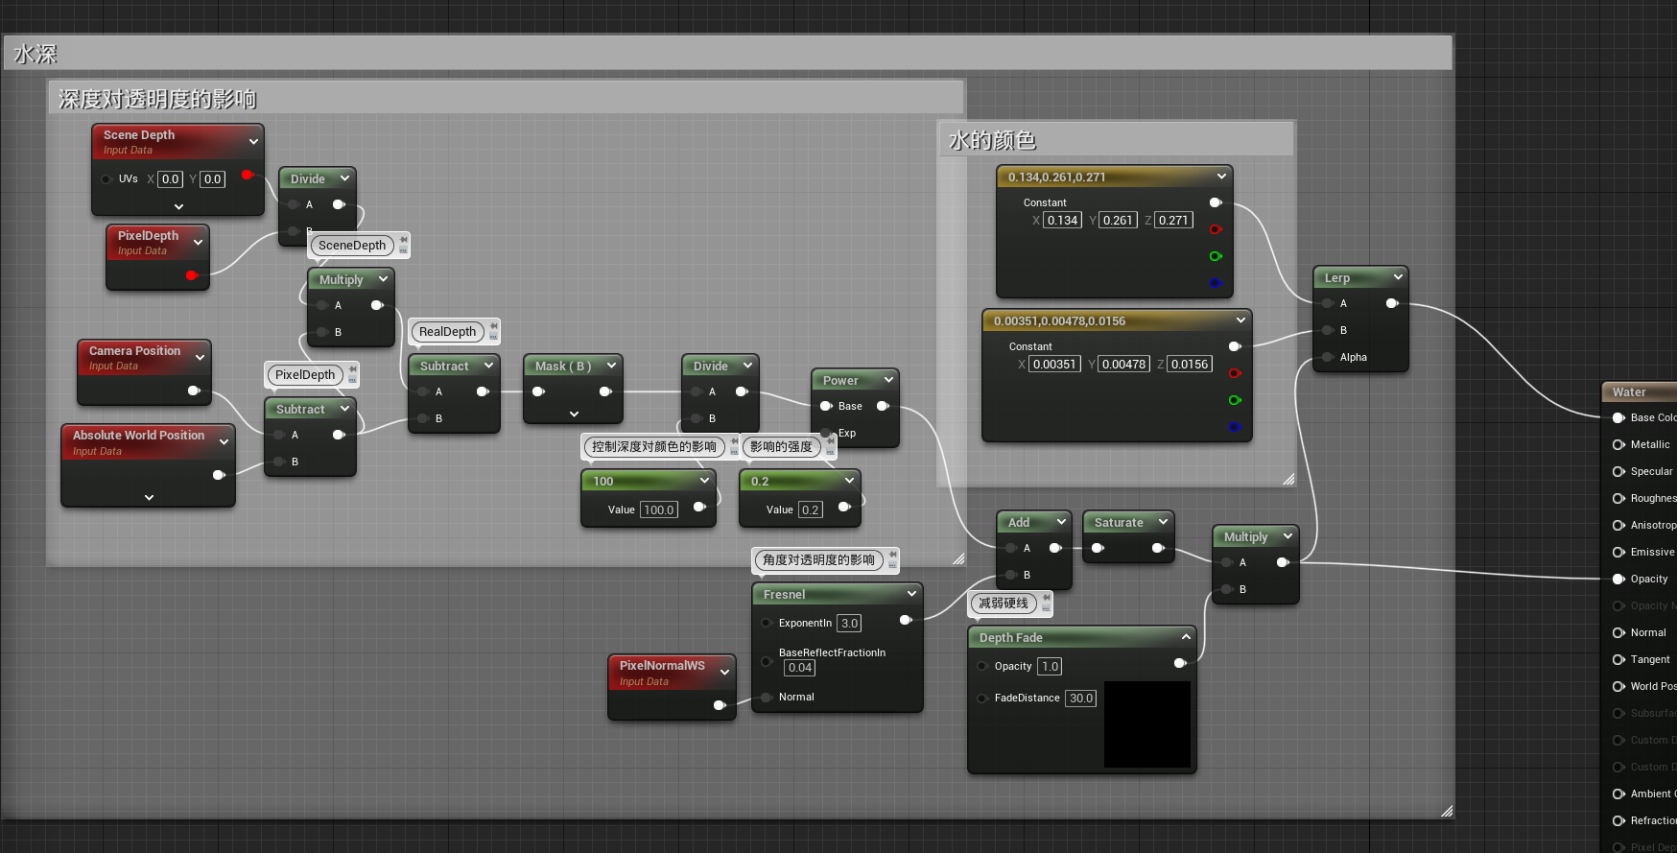
Task: Click the Power node output pin
Action: [x=883, y=406]
